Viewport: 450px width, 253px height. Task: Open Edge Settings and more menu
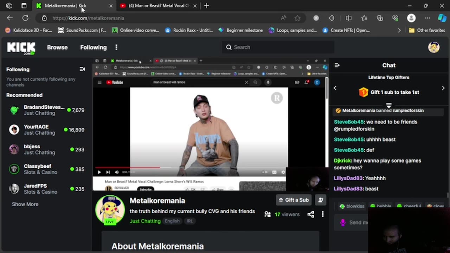427,18
